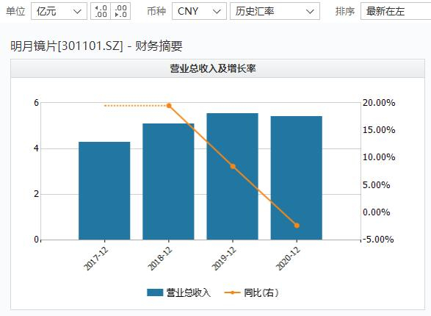
Task: Click the 2020-12 axis label
Action: click(x=289, y=258)
